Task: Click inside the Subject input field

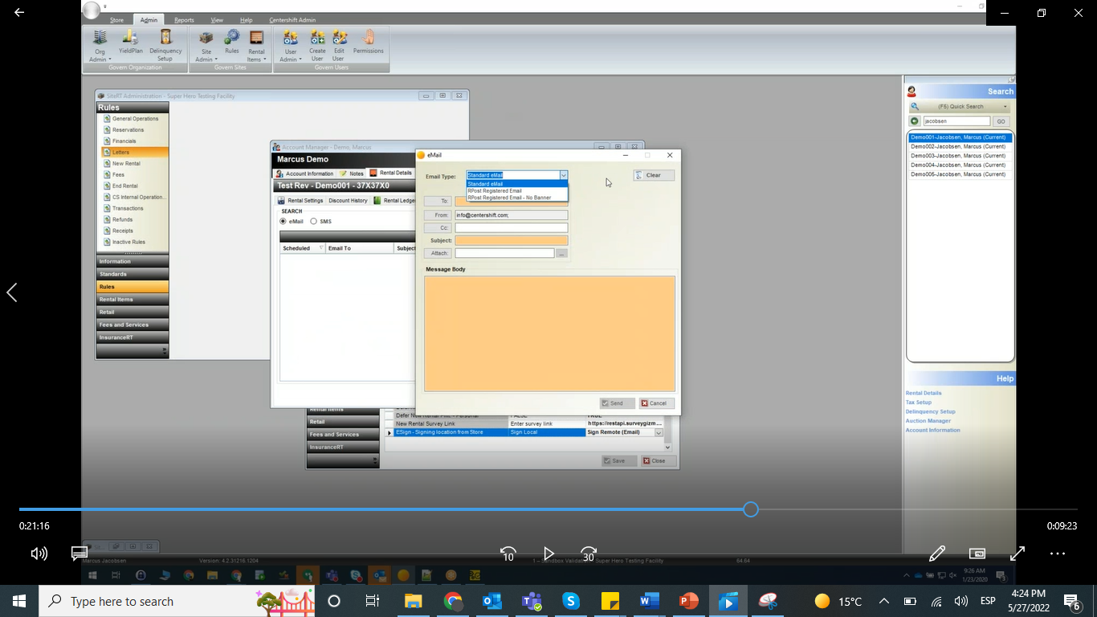Action: (511, 239)
